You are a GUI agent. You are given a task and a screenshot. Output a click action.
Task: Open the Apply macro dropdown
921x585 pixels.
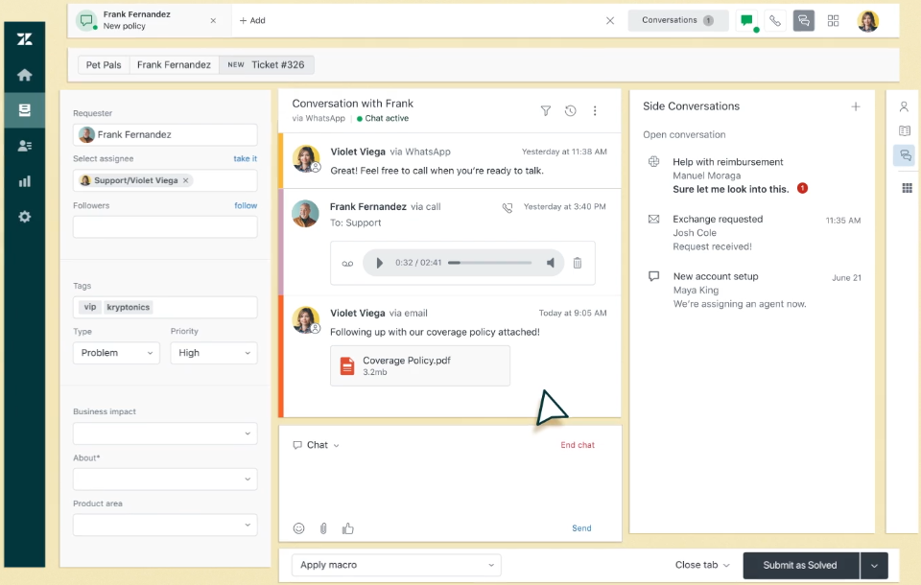395,565
